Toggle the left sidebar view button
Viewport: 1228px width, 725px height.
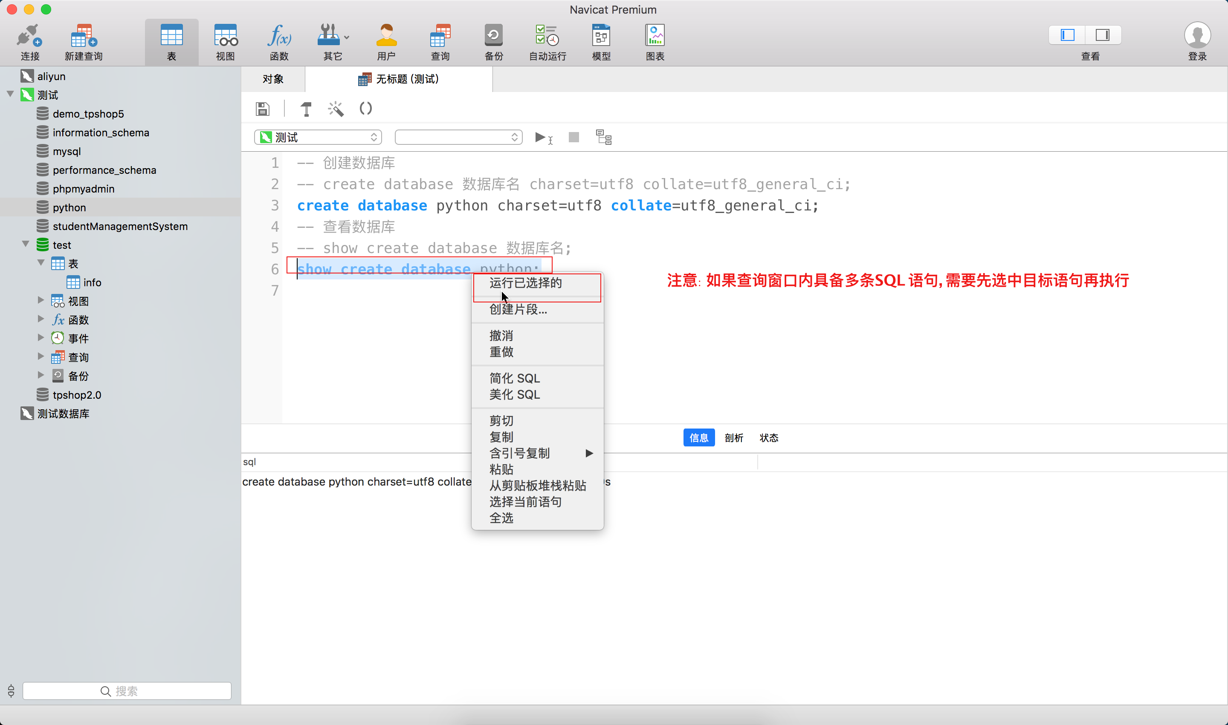click(1067, 35)
